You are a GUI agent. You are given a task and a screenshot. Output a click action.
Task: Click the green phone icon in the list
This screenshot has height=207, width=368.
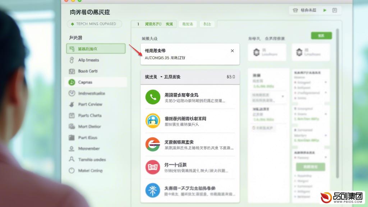point(153,97)
